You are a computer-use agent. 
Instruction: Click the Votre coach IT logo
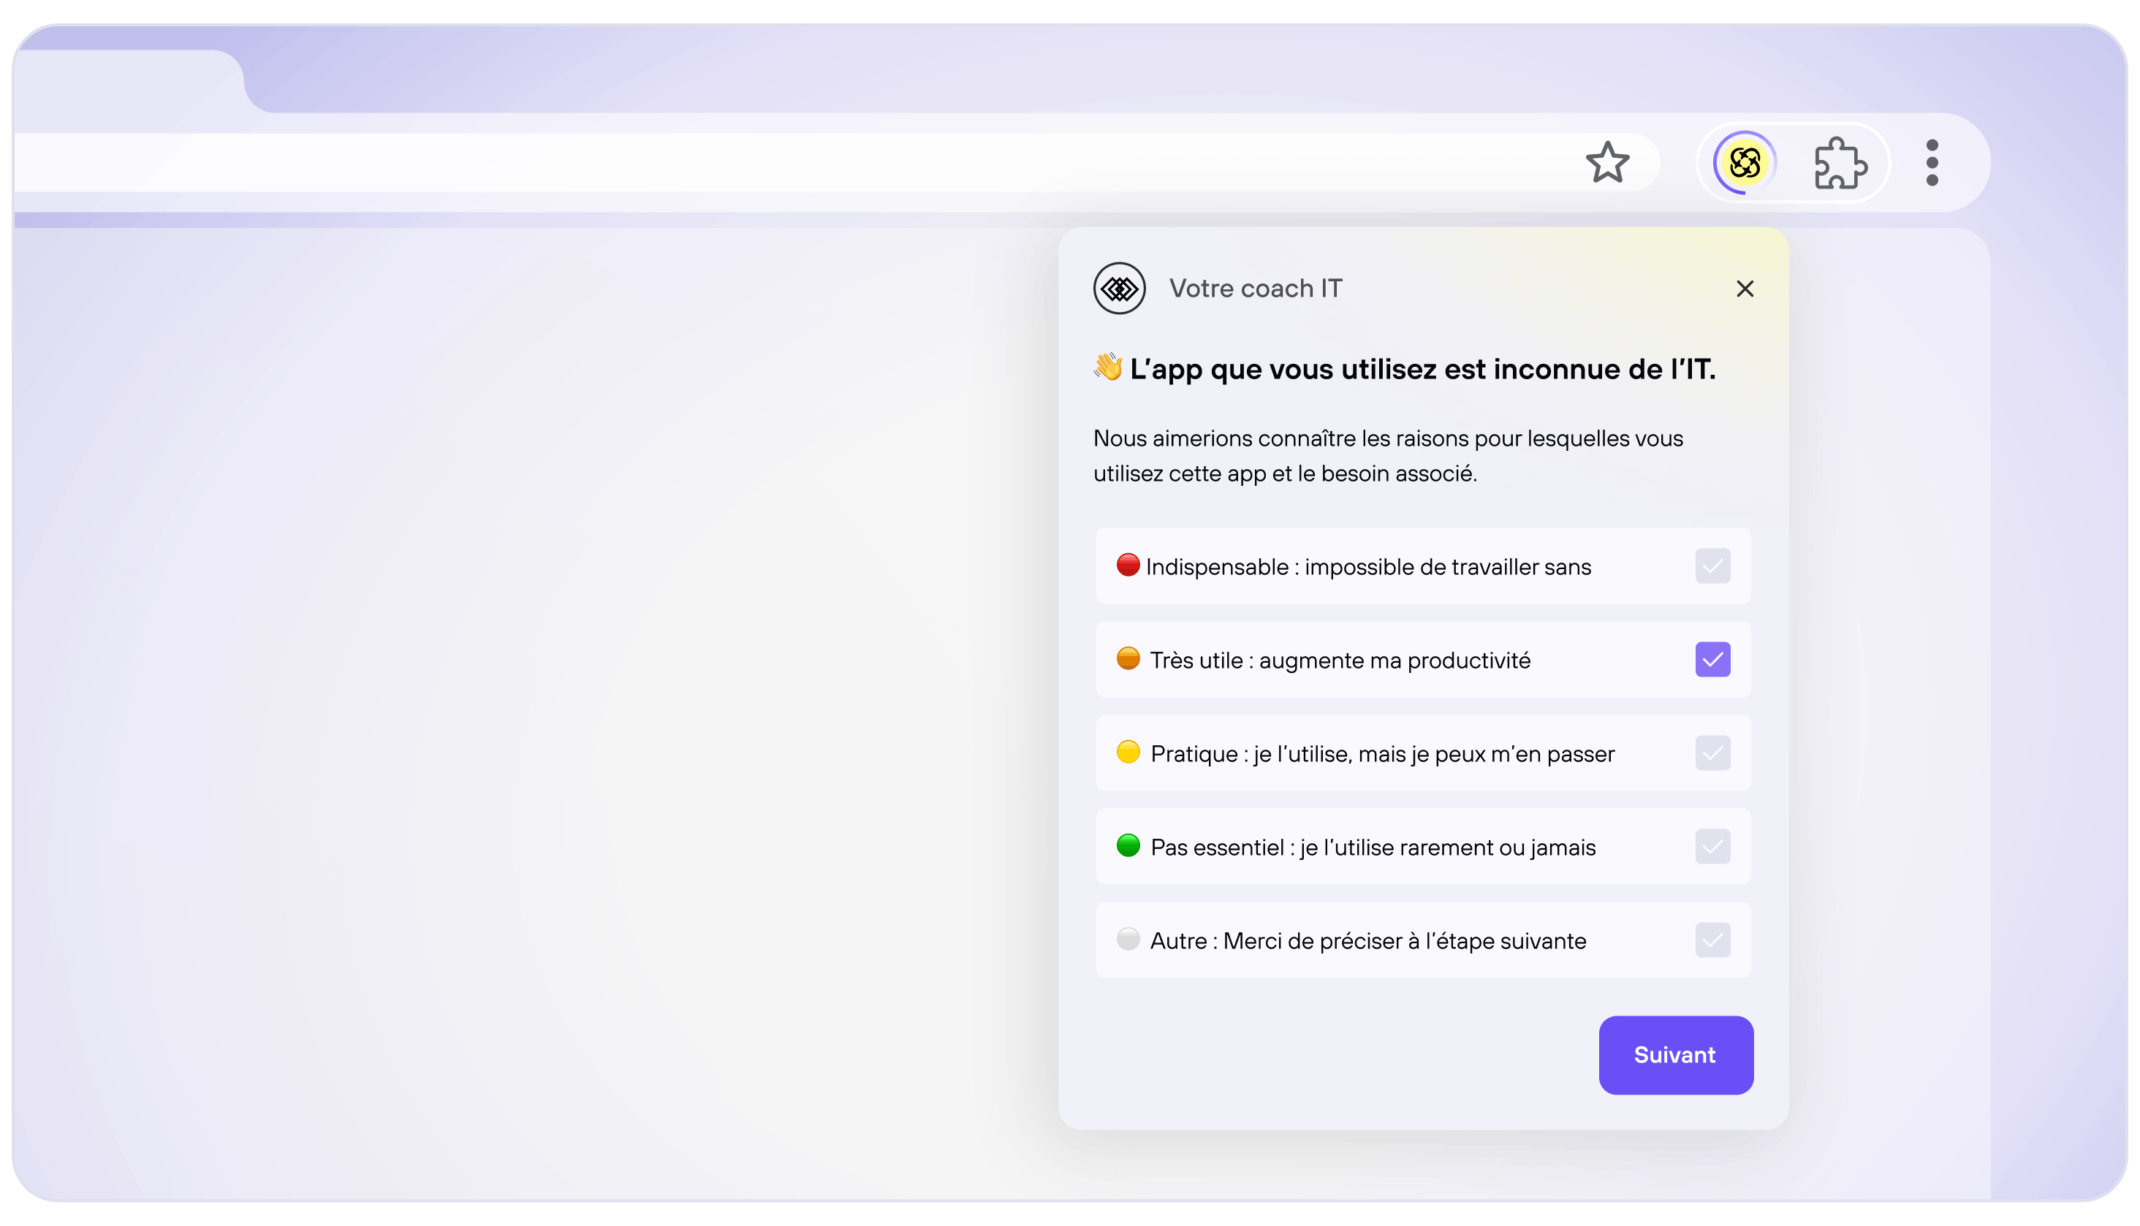click(x=1119, y=289)
